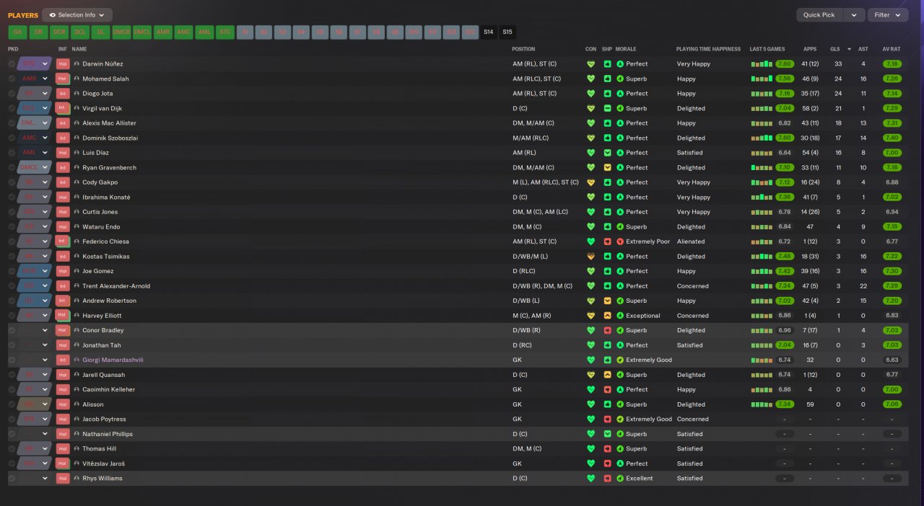Viewport: 924px width, 506px height.
Task: Expand the arrow beside Quick Pick
Action: coord(854,14)
